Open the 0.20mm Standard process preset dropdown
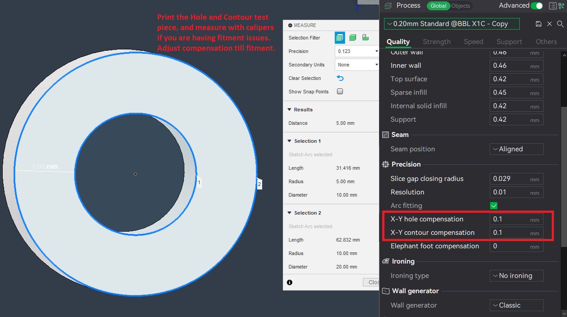Screen dimensions: 567x317 [x=451, y=24]
